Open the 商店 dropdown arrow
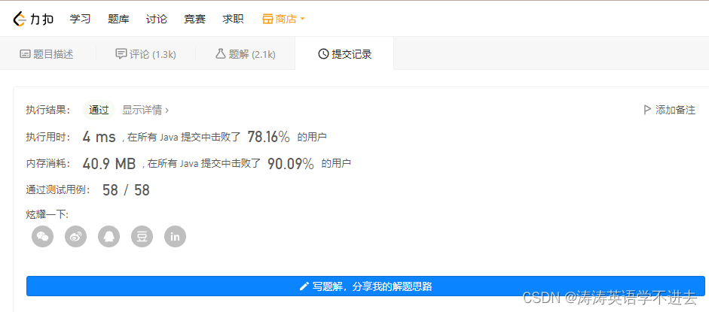 (302, 20)
